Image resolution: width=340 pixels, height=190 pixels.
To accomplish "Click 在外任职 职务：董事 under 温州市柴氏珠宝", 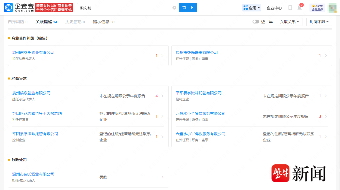I will coord(192,59).
